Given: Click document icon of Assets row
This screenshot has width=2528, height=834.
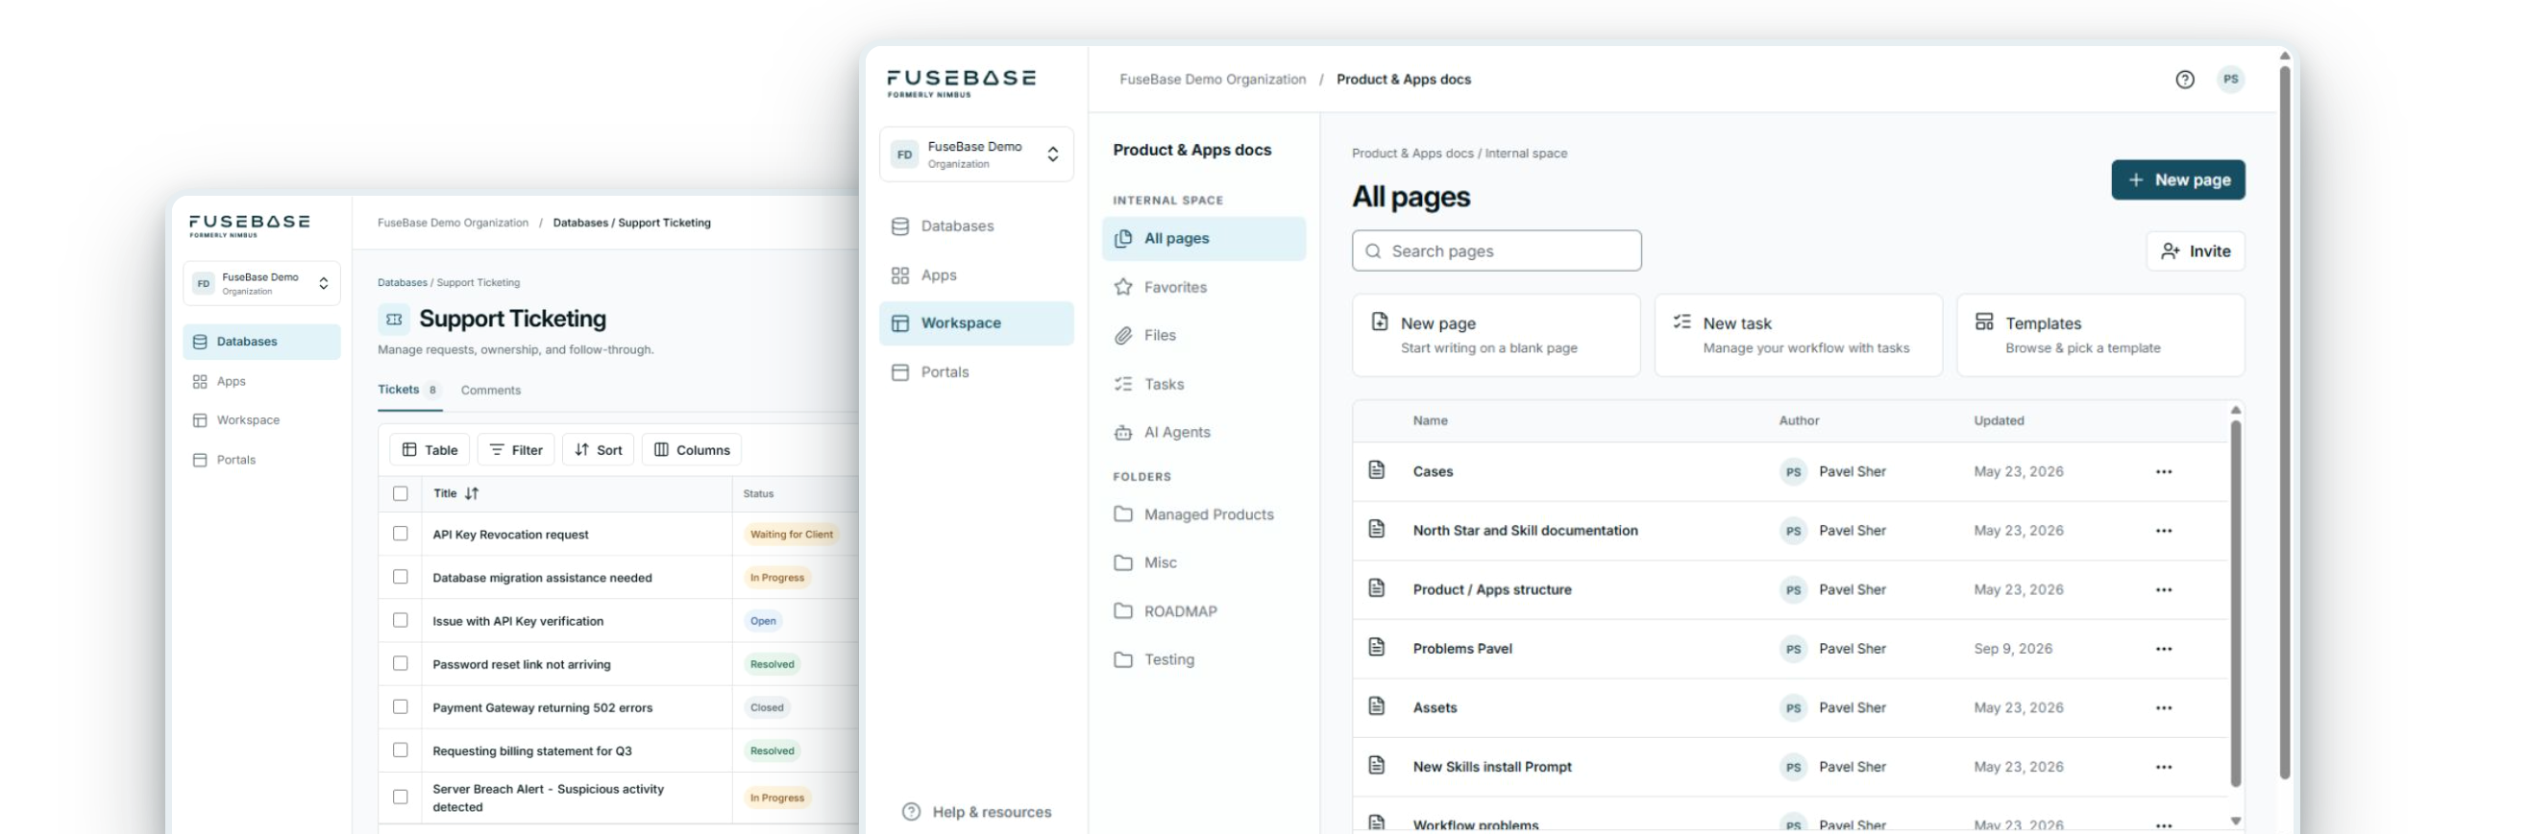Looking at the screenshot, I should pyautogui.click(x=1377, y=706).
